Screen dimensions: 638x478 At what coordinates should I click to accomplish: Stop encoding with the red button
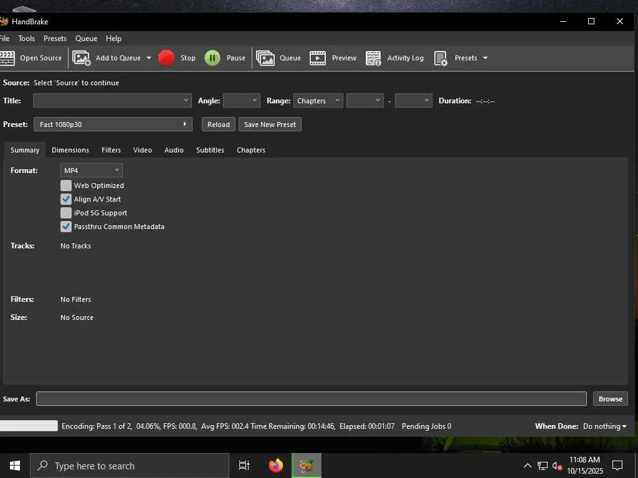click(166, 58)
